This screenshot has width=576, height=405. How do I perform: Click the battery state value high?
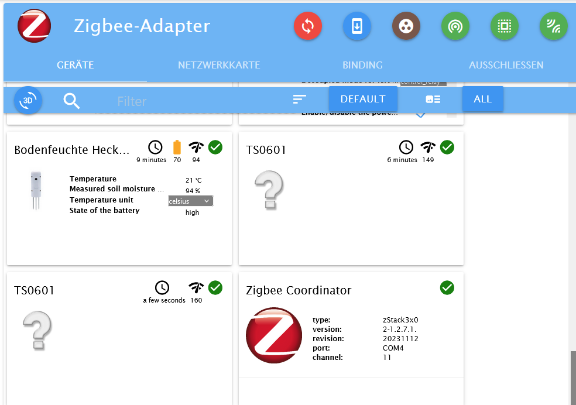[x=192, y=212]
